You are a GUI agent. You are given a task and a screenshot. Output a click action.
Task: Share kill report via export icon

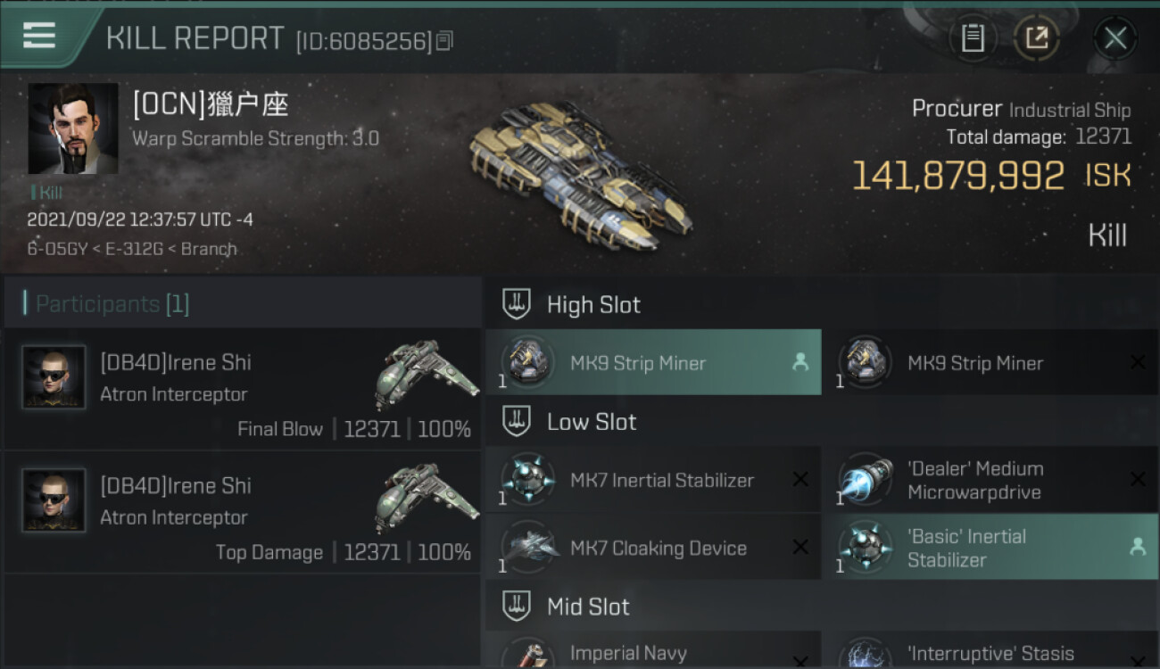(1037, 38)
